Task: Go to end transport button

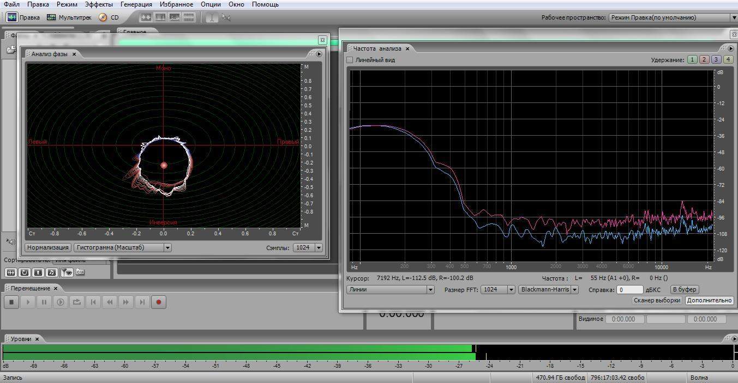Action: point(142,302)
